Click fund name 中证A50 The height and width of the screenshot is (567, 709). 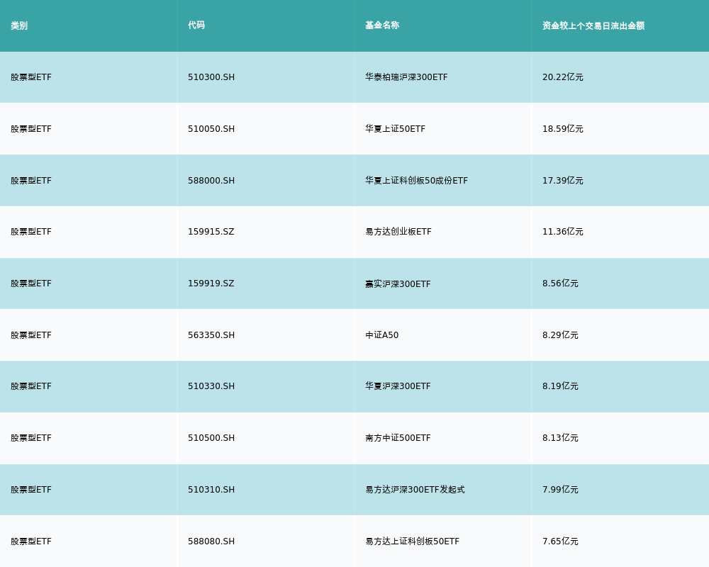[381, 335]
